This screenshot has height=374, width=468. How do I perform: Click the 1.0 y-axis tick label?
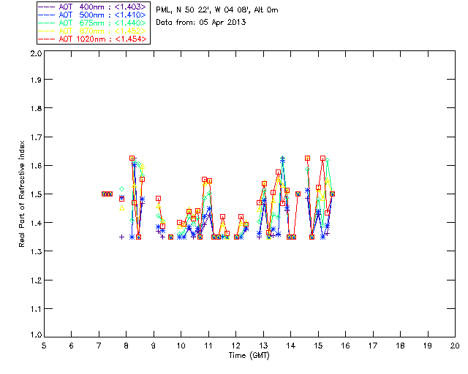click(36, 335)
